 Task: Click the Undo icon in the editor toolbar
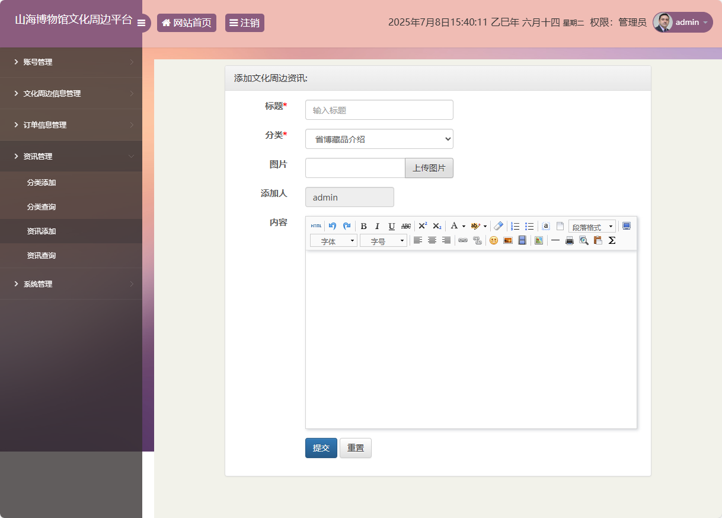333,226
